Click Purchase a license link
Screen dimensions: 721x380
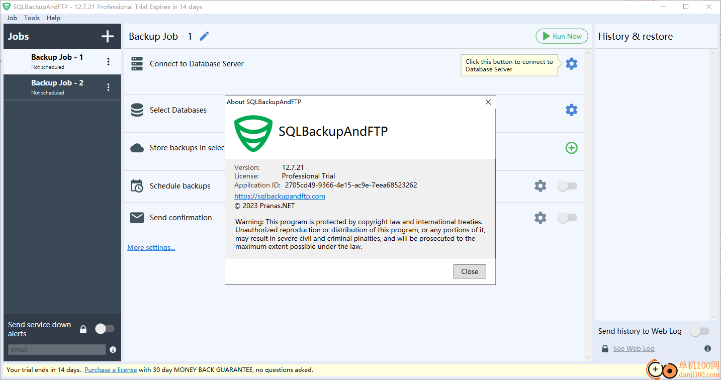pyautogui.click(x=111, y=369)
